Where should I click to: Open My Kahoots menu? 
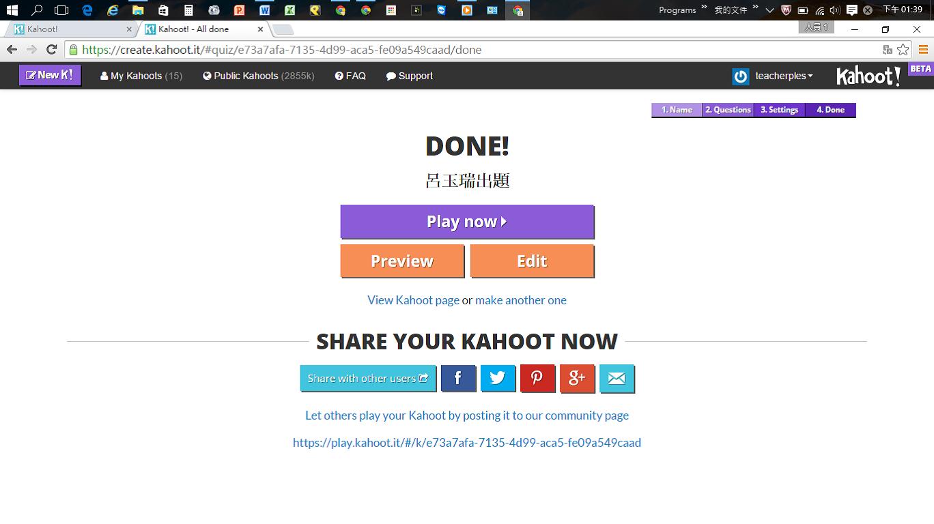(141, 76)
